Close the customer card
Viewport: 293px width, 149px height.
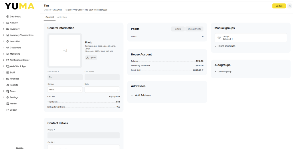tap(290, 6)
